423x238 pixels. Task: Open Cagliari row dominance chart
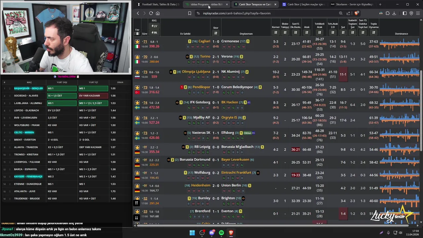pos(400,44)
